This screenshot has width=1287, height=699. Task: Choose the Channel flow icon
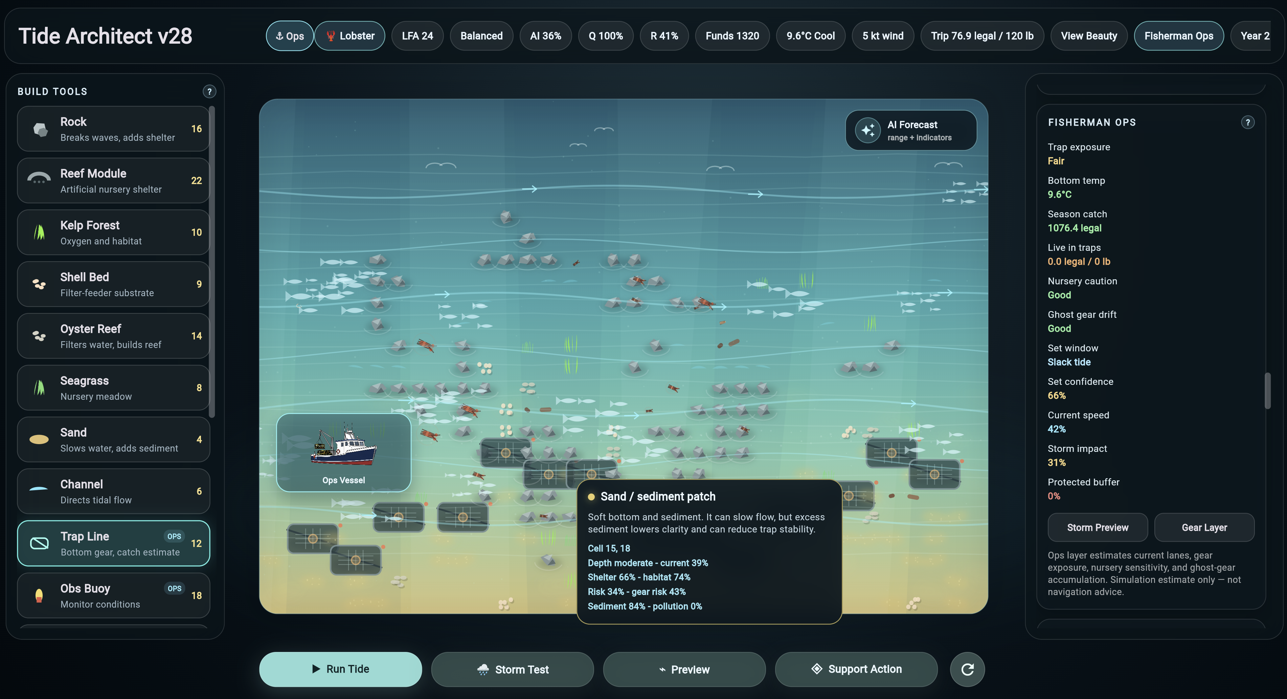(39, 488)
